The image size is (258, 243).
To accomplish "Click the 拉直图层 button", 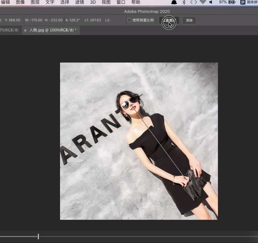I will 169,20.
